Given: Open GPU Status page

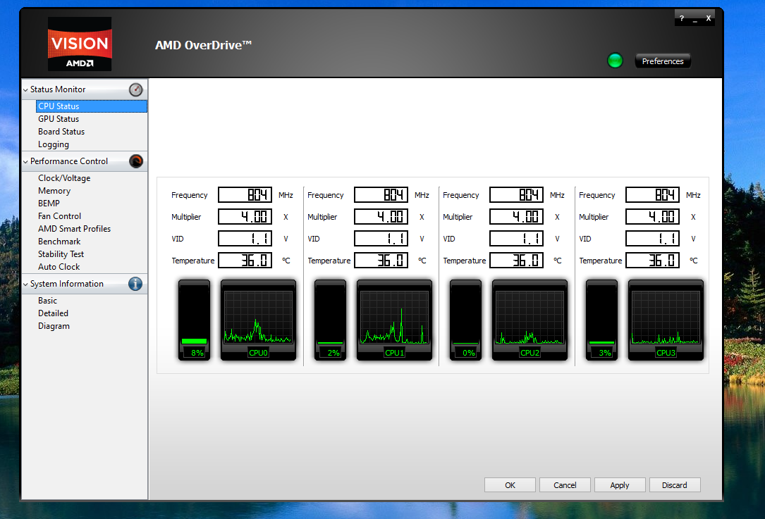Looking at the screenshot, I should (59, 119).
